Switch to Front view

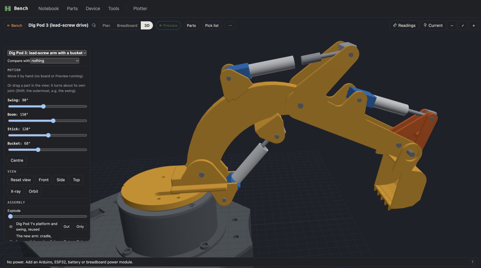[x=44, y=180]
